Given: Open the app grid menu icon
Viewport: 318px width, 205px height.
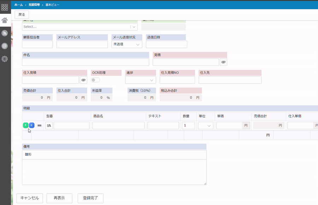Looking at the screenshot, I should (5, 7).
